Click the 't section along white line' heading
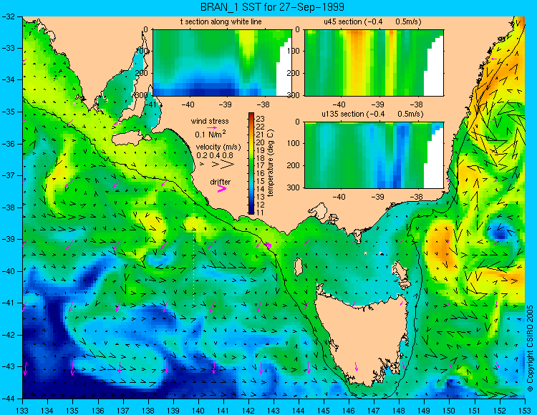The image size is (537, 415). (221, 21)
